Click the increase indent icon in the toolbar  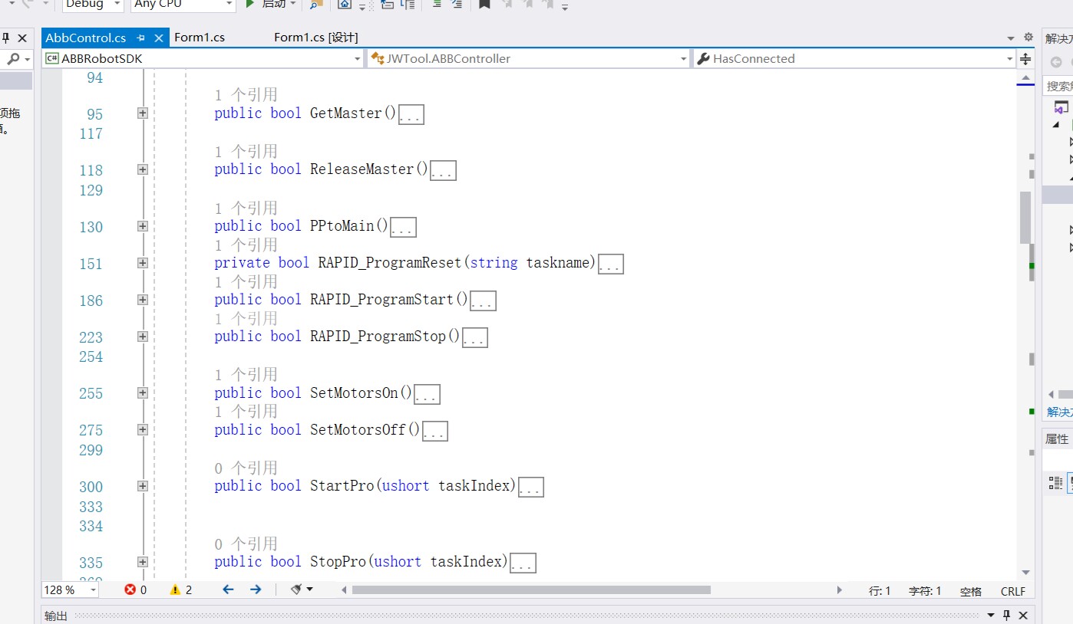pyautogui.click(x=457, y=5)
